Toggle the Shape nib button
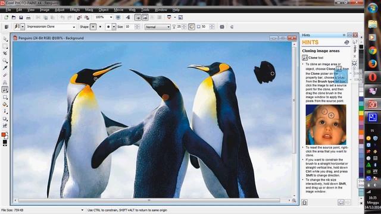Image resolution: width=381 pixels, height=214 pixels. click(x=93, y=27)
